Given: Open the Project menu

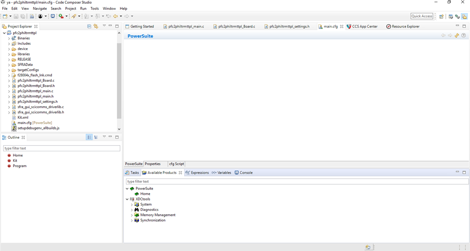Looking at the screenshot, I should [71, 8].
